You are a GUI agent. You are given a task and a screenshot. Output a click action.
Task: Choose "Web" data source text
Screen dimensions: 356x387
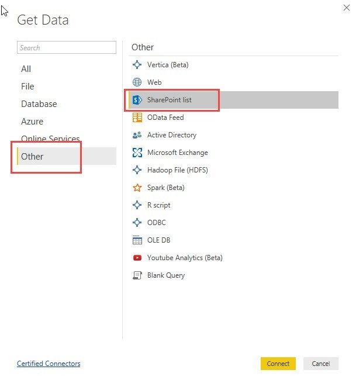(x=154, y=82)
